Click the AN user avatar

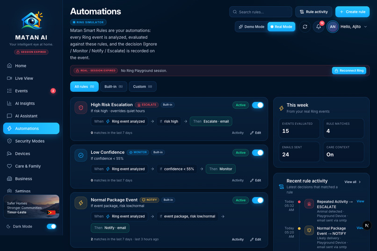pos(333,27)
